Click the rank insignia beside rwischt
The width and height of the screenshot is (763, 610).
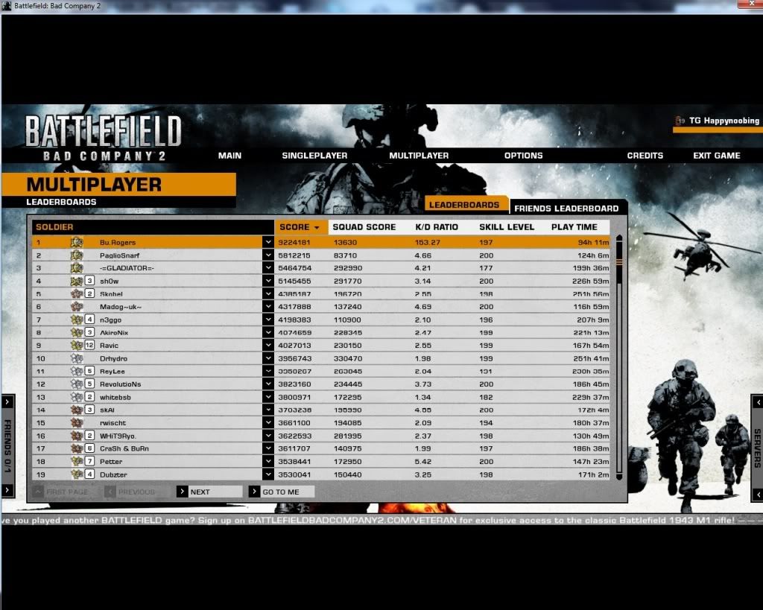point(76,422)
